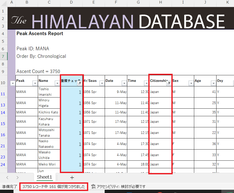Screen dimensions: 234x193
Task: Click the 3750 records found status text
Action: pyautogui.click(x=54, y=187)
